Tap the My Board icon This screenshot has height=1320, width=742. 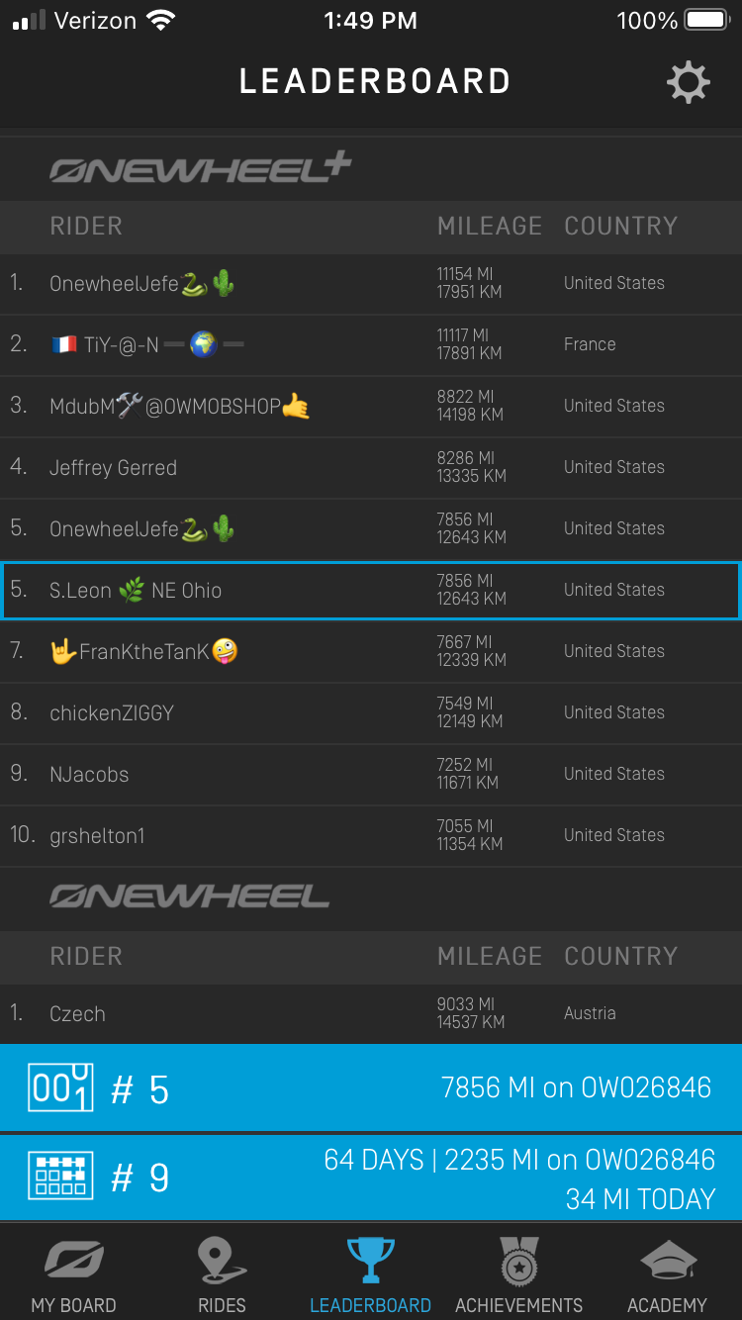coord(73,1262)
